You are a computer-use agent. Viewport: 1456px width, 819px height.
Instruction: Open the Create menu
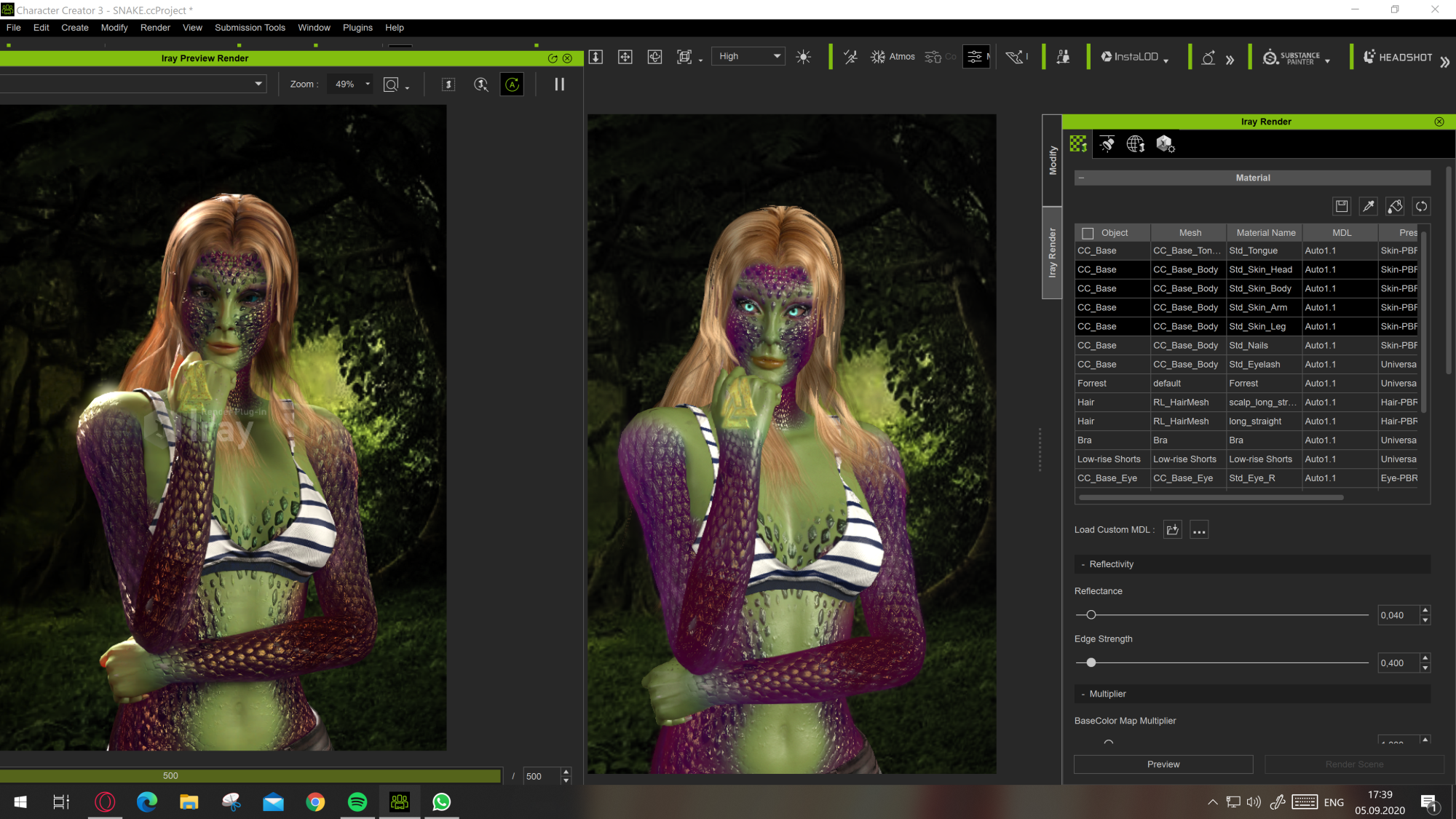coord(75,28)
